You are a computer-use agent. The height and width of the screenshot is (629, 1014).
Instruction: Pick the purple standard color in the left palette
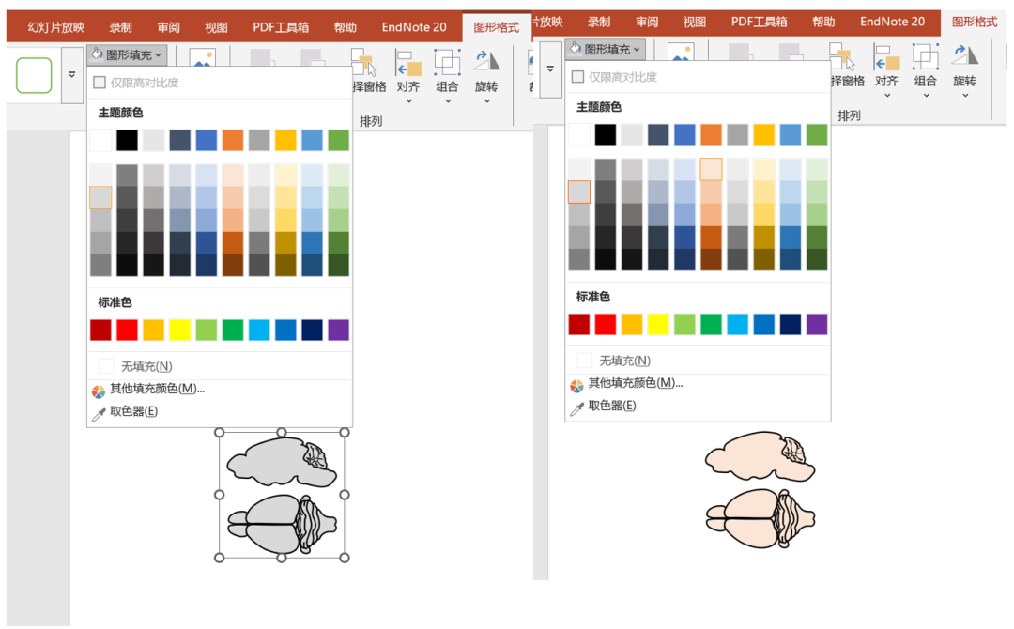(338, 330)
